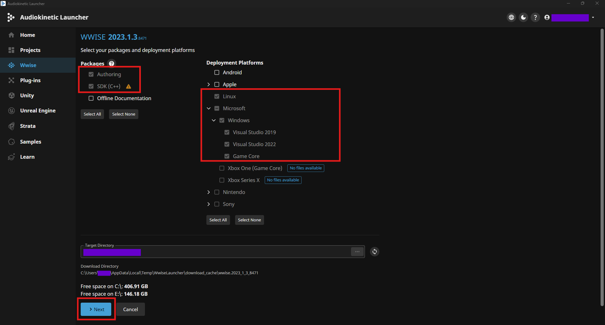This screenshot has height=325, width=605.
Task: Enable the Nintendo platform checkbox
Action: [217, 192]
